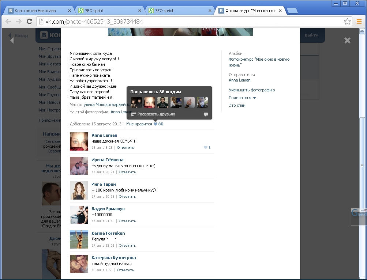Viewport: 367px width, 280px height.
Task: Click Инга Таран's avatar photo
Action: click(79, 190)
